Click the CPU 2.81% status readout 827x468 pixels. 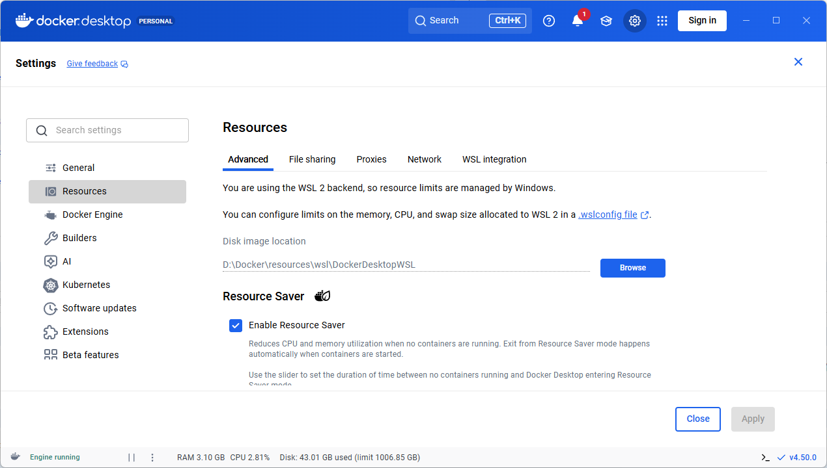250,458
